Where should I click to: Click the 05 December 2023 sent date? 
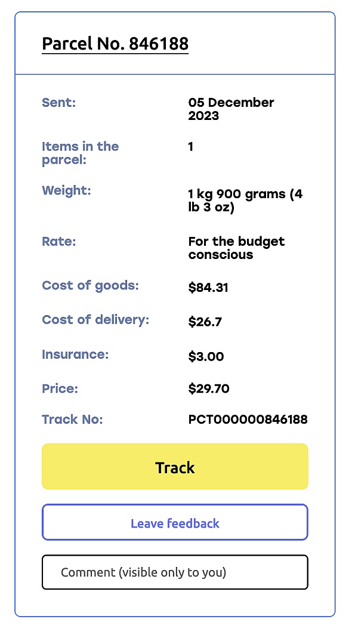(231, 109)
